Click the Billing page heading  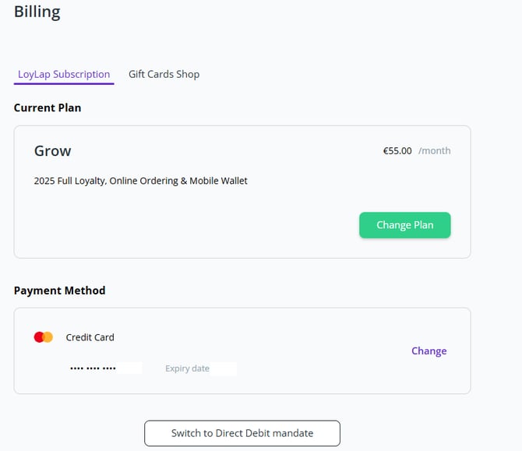coord(37,12)
